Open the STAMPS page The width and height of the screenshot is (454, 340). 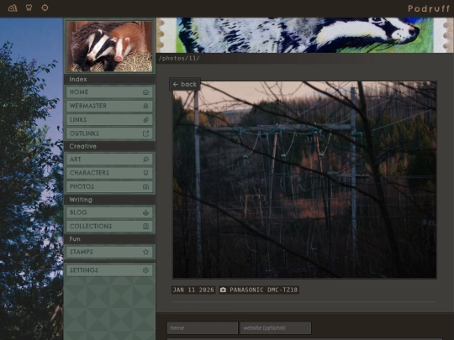(109, 252)
